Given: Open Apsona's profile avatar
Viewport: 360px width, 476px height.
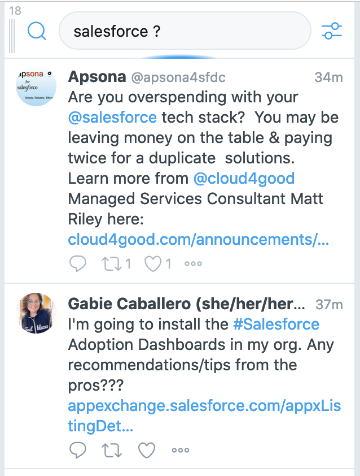Looking at the screenshot, I should click(36, 85).
